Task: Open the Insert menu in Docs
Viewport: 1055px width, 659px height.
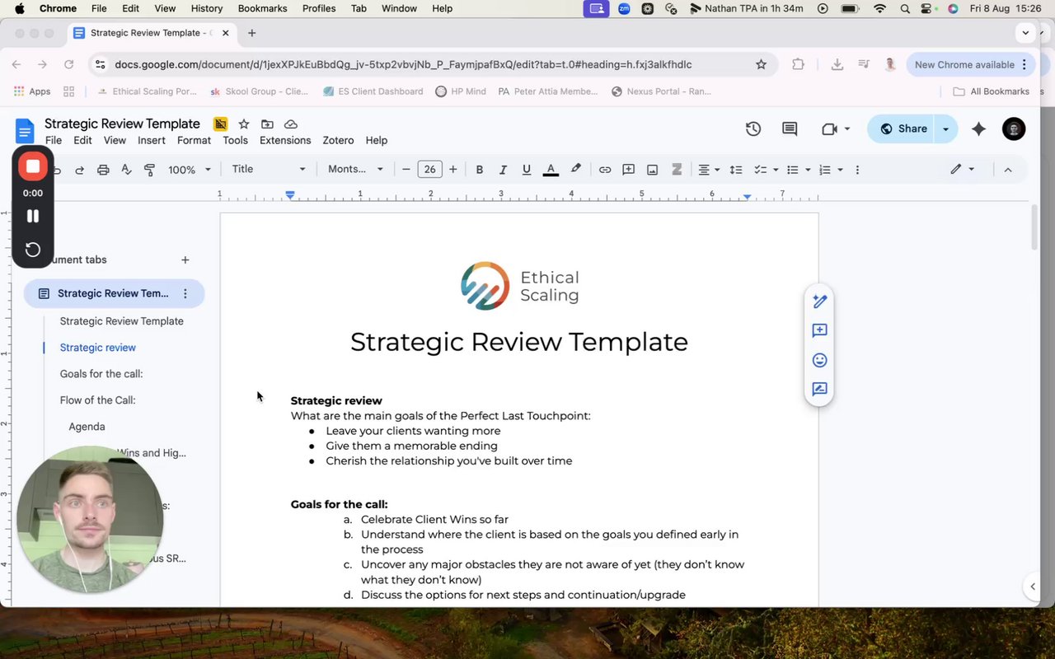Action: tap(152, 140)
